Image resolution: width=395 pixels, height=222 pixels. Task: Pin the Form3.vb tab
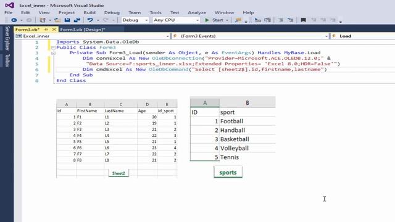(46, 30)
